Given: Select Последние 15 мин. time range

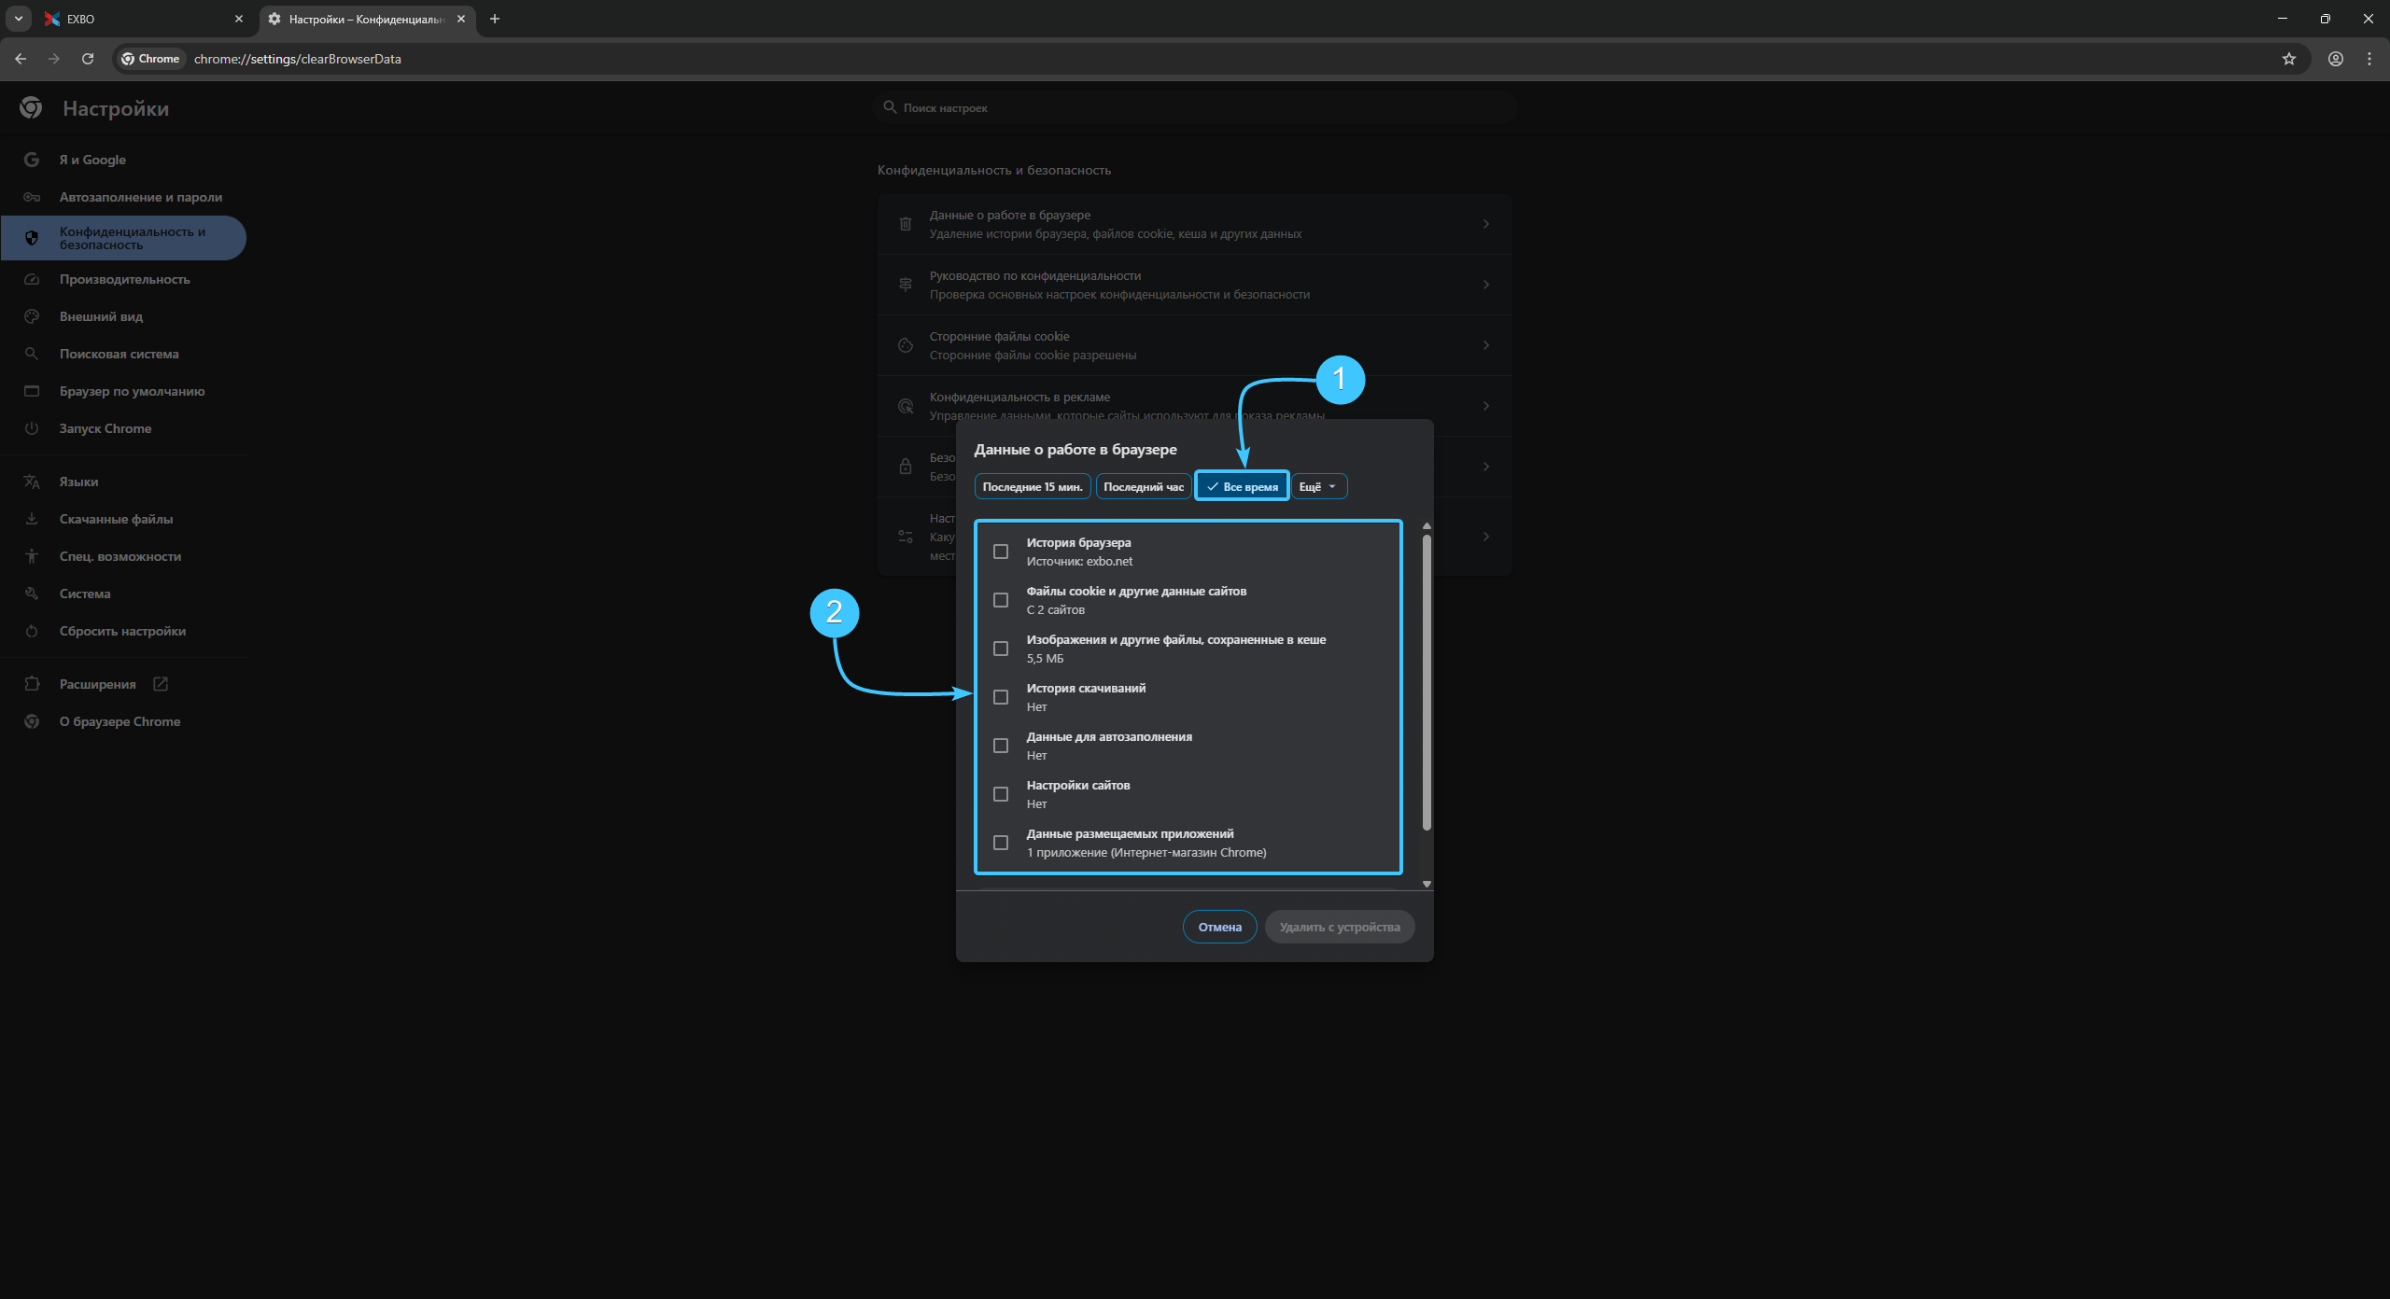Looking at the screenshot, I should 1032,486.
